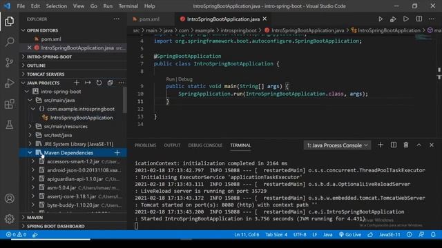
Task: Maximize the panel with up chevron
Action: click(x=419, y=145)
